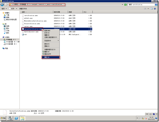This screenshot has height=122, width=159.
Task: Click the change view icon in toolbar
Action: pos(145,9)
